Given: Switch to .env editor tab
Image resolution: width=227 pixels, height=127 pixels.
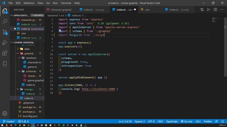Looking at the screenshot, I should coord(147,10).
